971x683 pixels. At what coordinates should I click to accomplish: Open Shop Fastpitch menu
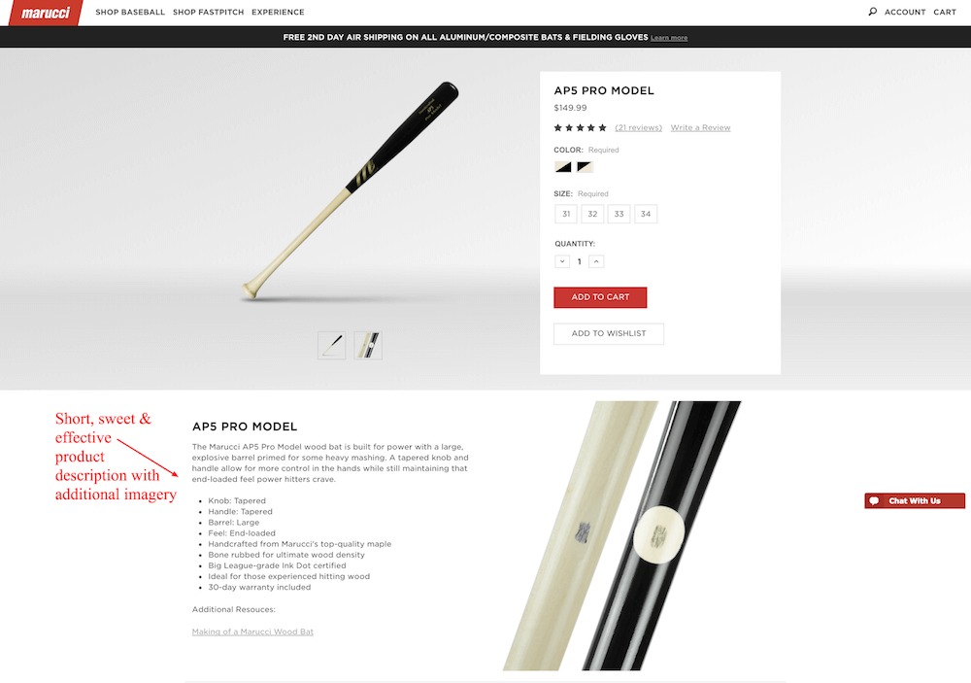208,12
